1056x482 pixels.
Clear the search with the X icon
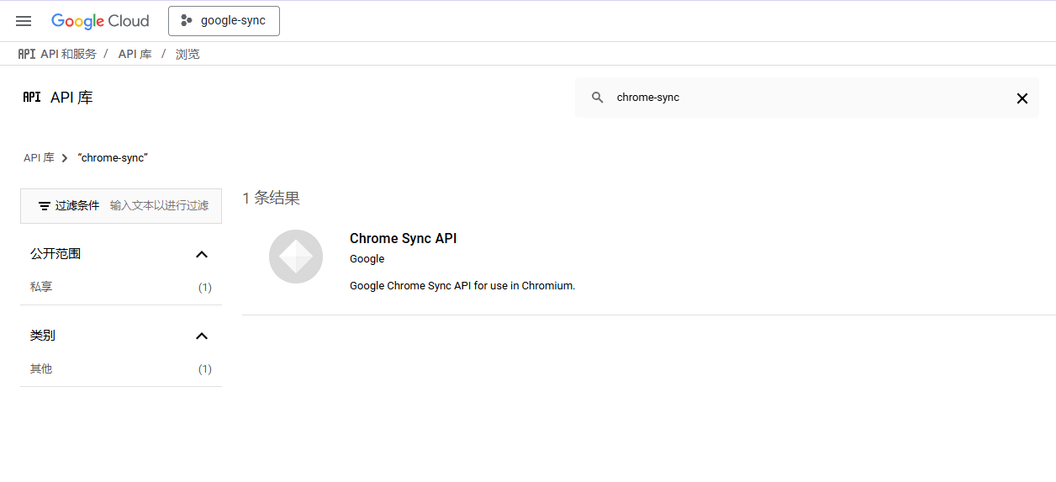(x=1022, y=98)
